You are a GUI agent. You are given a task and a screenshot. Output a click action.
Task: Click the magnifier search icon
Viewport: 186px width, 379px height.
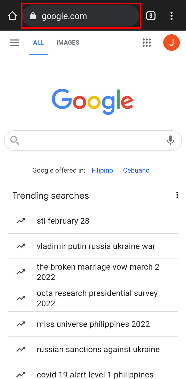click(x=15, y=141)
